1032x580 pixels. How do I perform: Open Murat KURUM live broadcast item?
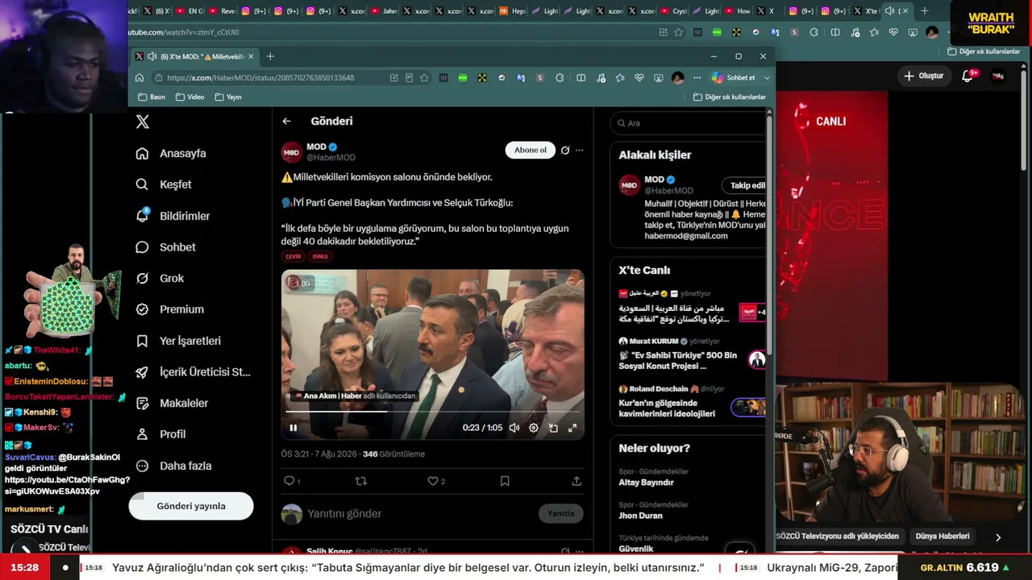(x=687, y=354)
